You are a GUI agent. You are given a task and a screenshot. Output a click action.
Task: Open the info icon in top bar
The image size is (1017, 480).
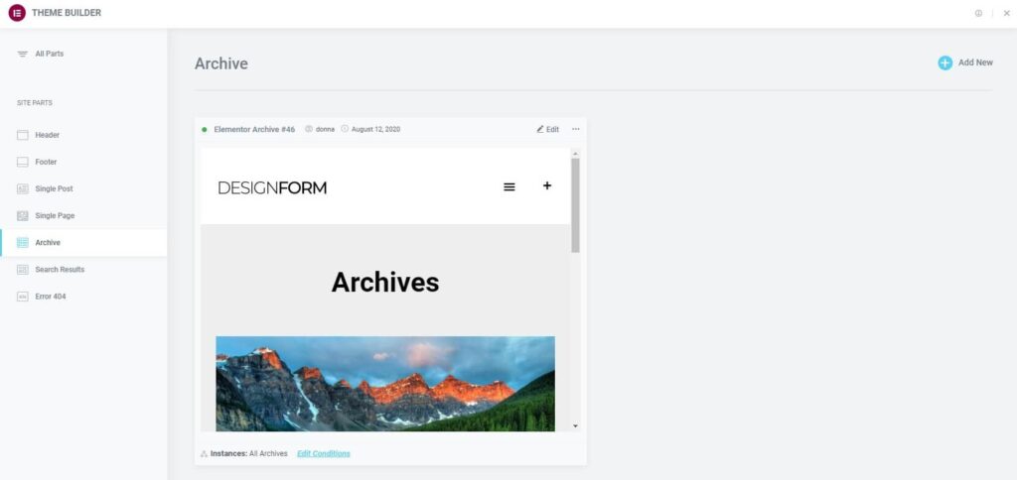point(978,13)
